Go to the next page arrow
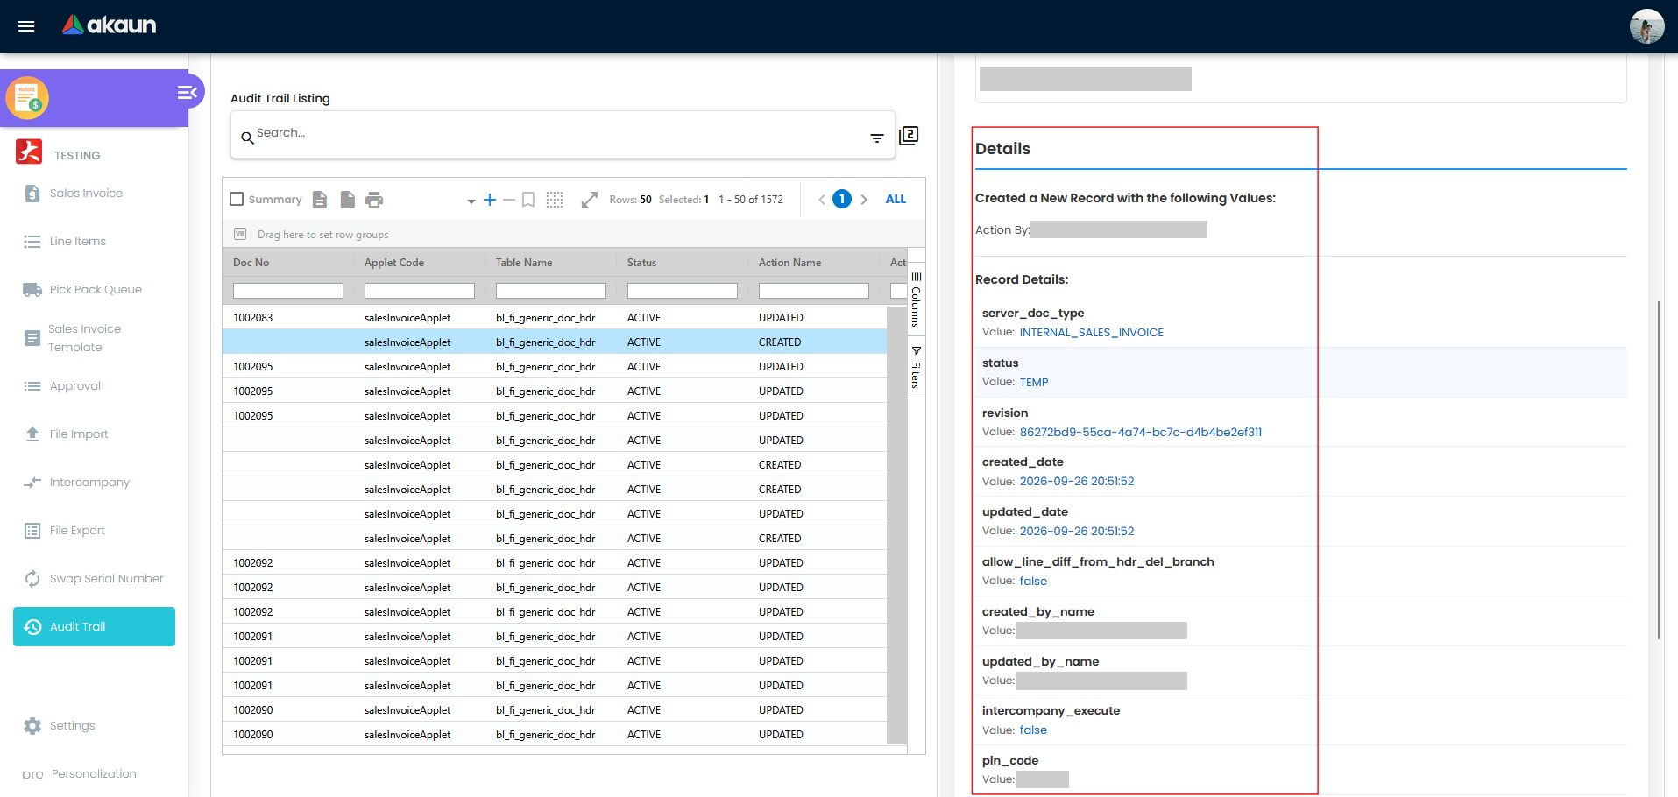 coord(864,200)
